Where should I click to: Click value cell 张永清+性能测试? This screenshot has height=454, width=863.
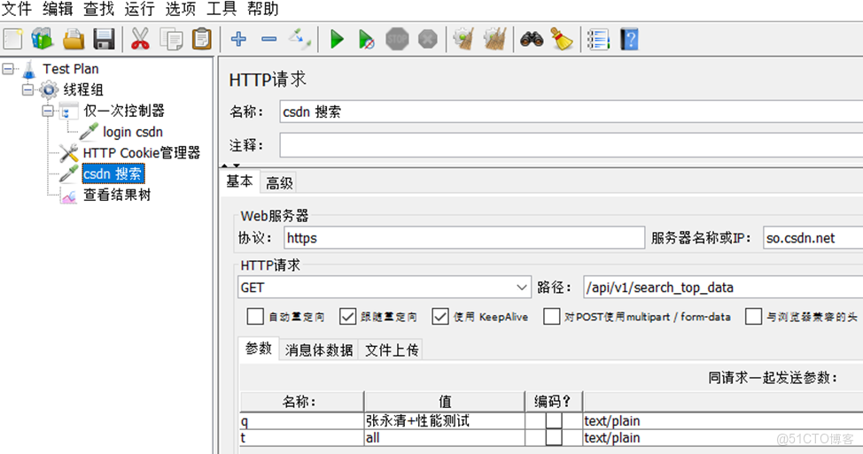(444, 421)
